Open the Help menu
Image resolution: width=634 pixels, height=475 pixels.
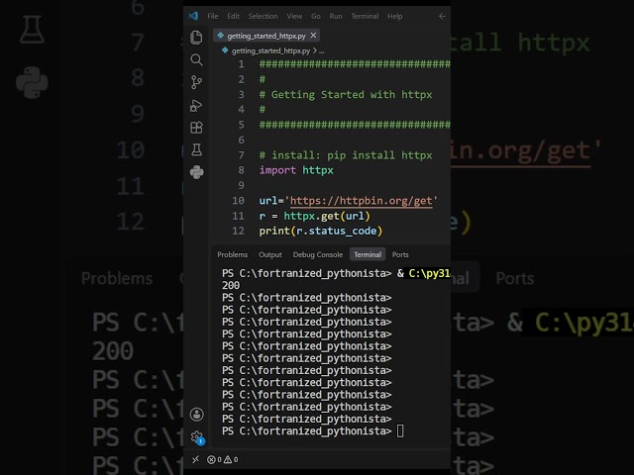point(394,16)
